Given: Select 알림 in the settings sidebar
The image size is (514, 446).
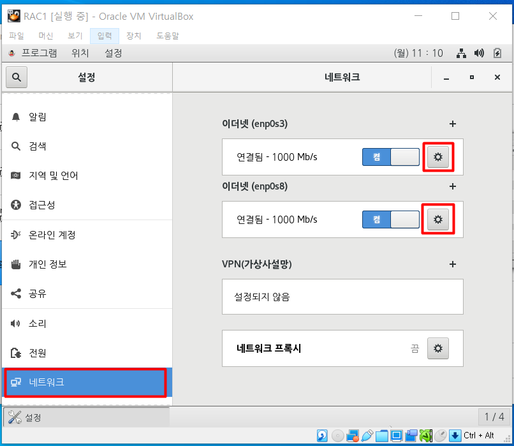Looking at the screenshot, I should [87, 117].
